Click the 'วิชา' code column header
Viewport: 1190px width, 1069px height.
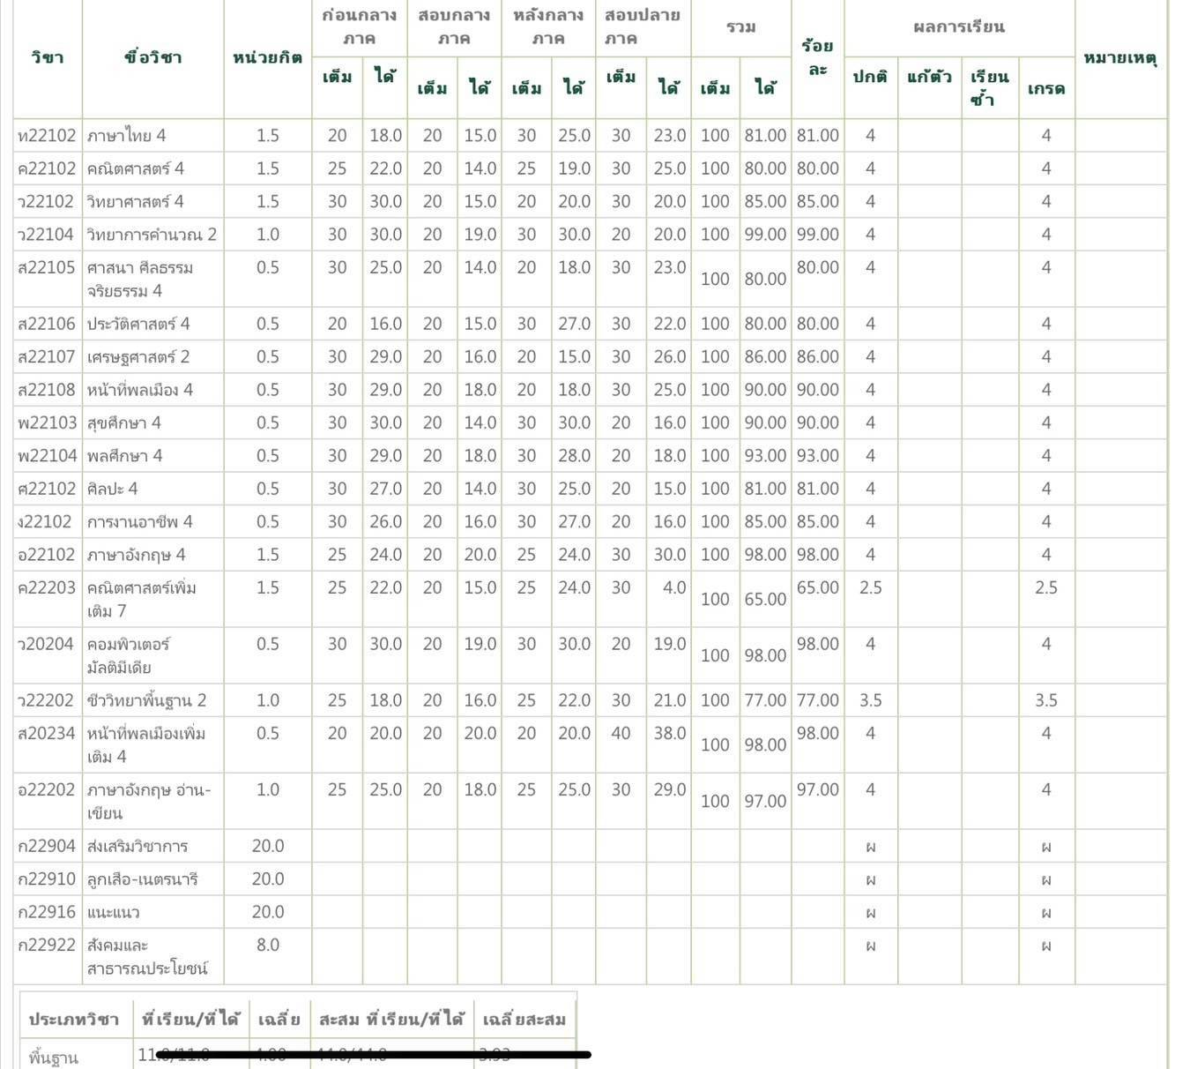pyautogui.click(x=47, y=57)
